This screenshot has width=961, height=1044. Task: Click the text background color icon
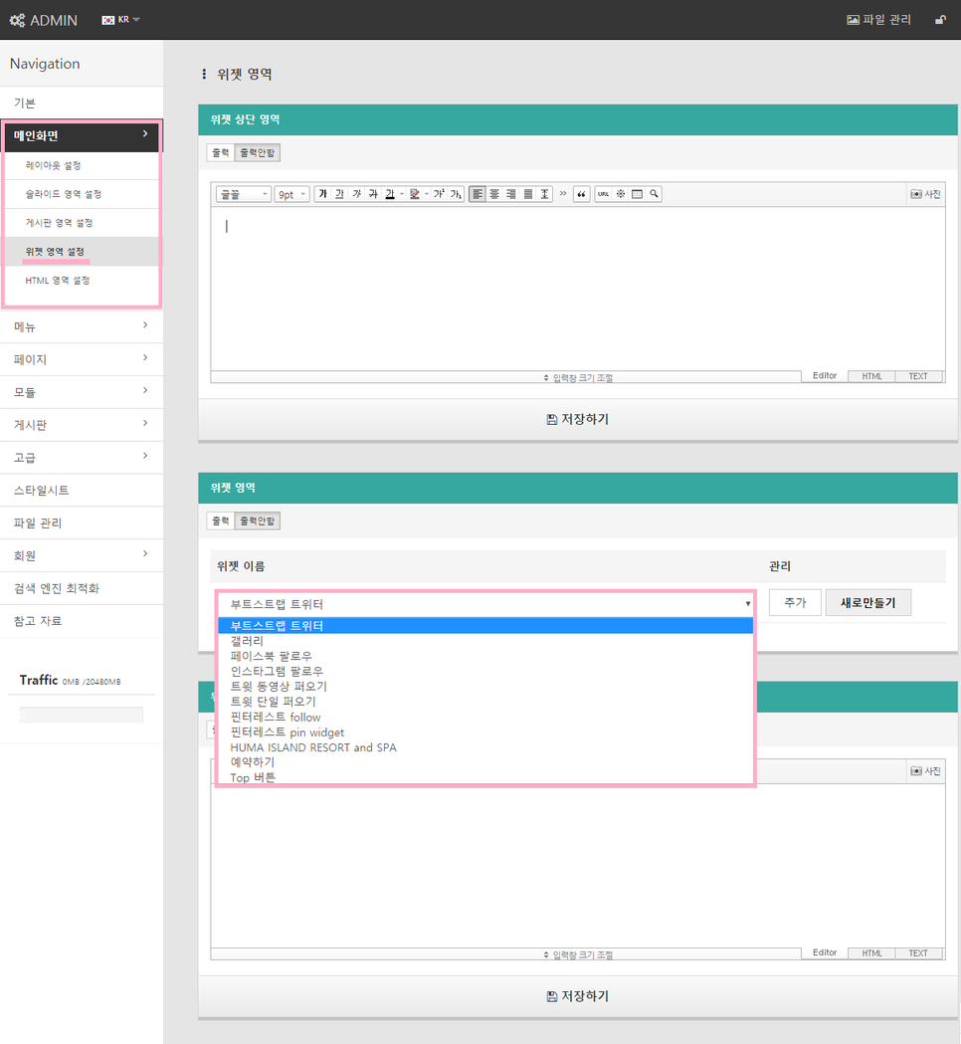tap(415, 194)
